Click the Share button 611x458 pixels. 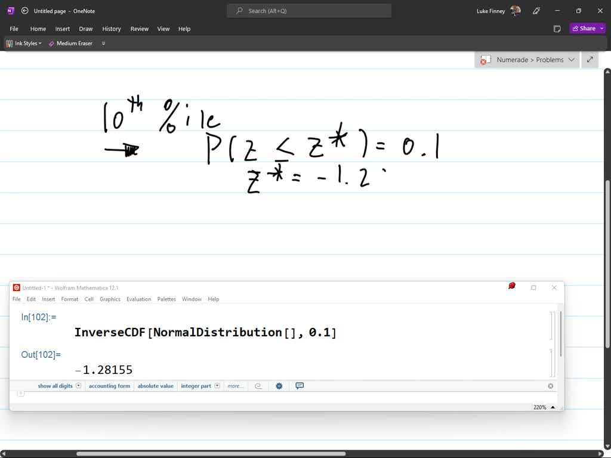[x=585, y=28]
